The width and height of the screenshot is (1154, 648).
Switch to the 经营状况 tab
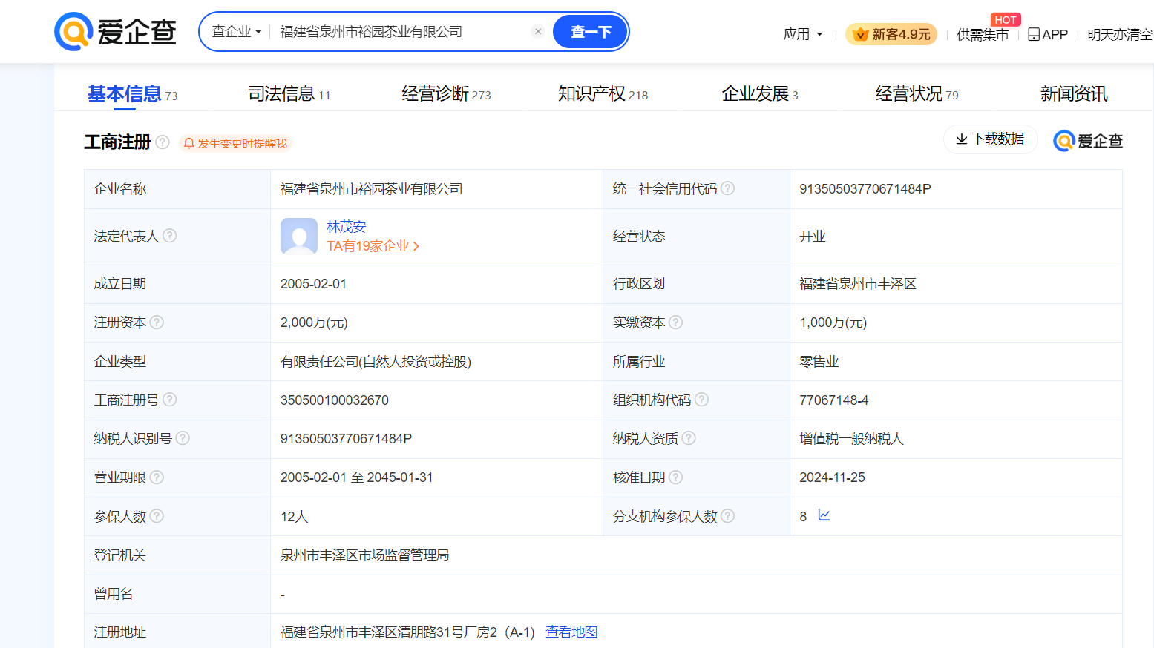coord(917,94)
